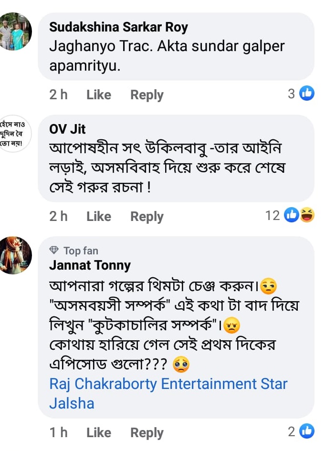This screenshot has width=325, height=451.
Task: Click the blue like reaction icon on OV Jit's comment
Action: [x=291, y=216]
